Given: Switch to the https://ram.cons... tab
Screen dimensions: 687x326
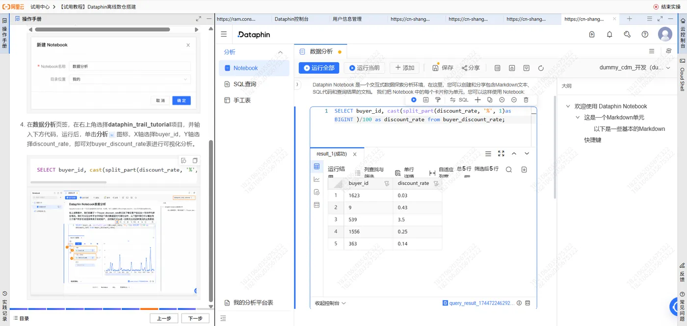Looking at the screenshot, I should coord(236,19).
